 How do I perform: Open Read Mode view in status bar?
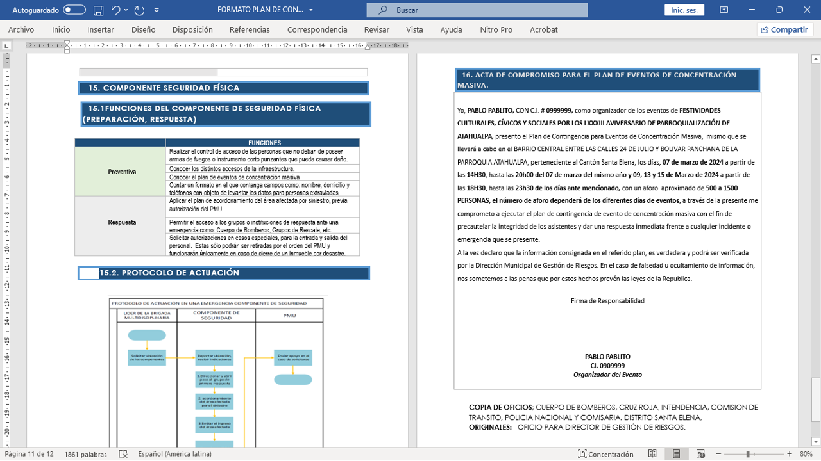tap(652, 454)
